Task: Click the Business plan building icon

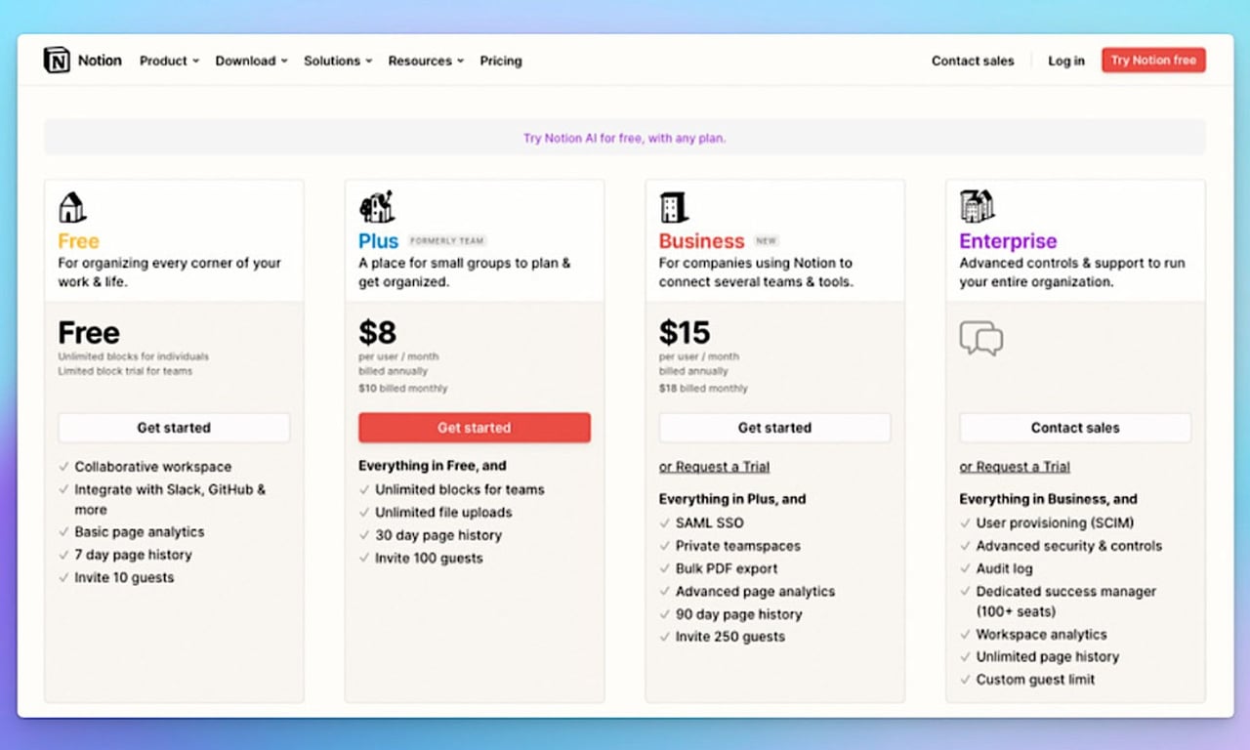Action: [674, 207]
